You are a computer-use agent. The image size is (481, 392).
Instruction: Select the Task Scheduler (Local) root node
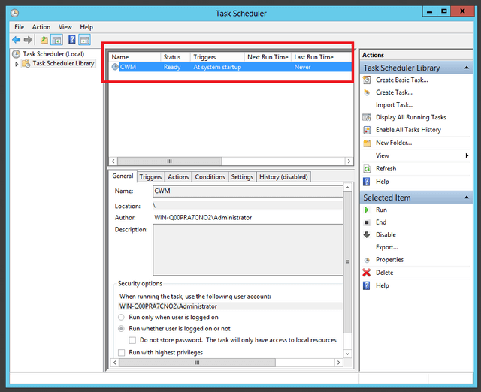click(x=53, y=54)
